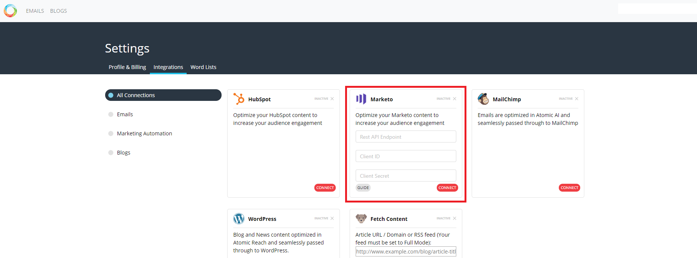The image size is (697, 258).
Task: Click the Fetch Content card title
Action: click(x=389, y=219)
